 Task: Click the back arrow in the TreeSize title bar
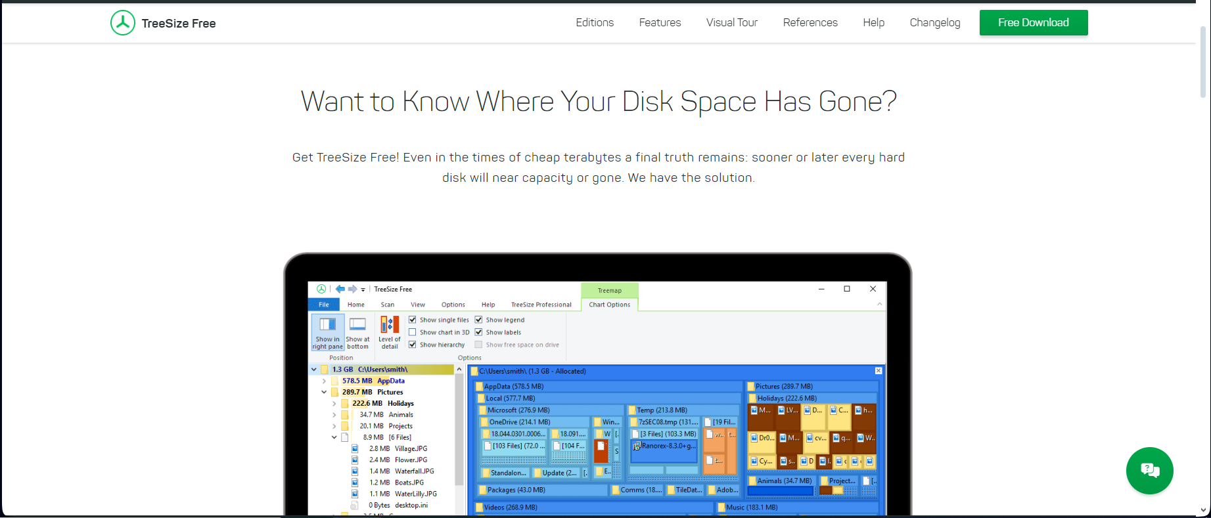(x=340, y=289)
